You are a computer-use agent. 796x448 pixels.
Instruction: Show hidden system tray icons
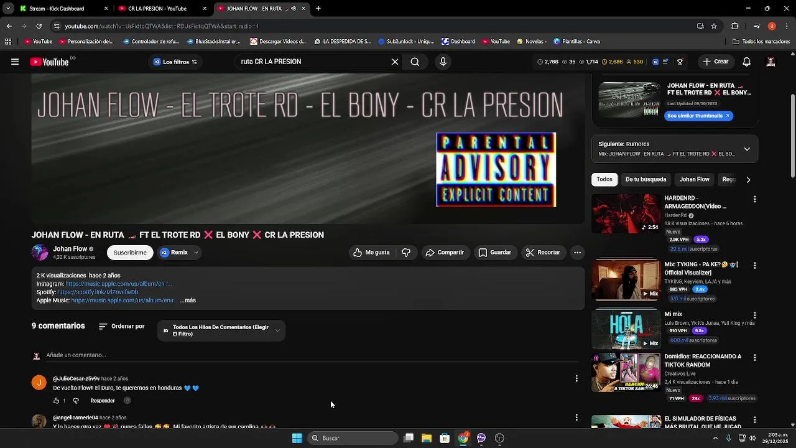point(715,438)
